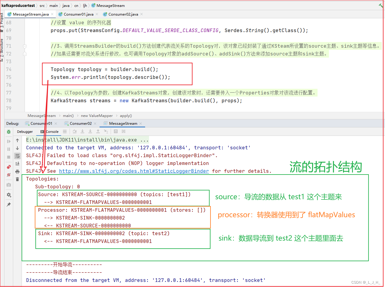Click Evaluate Expression calculator icon
This screenshot has width=385, height=287.
116,132
